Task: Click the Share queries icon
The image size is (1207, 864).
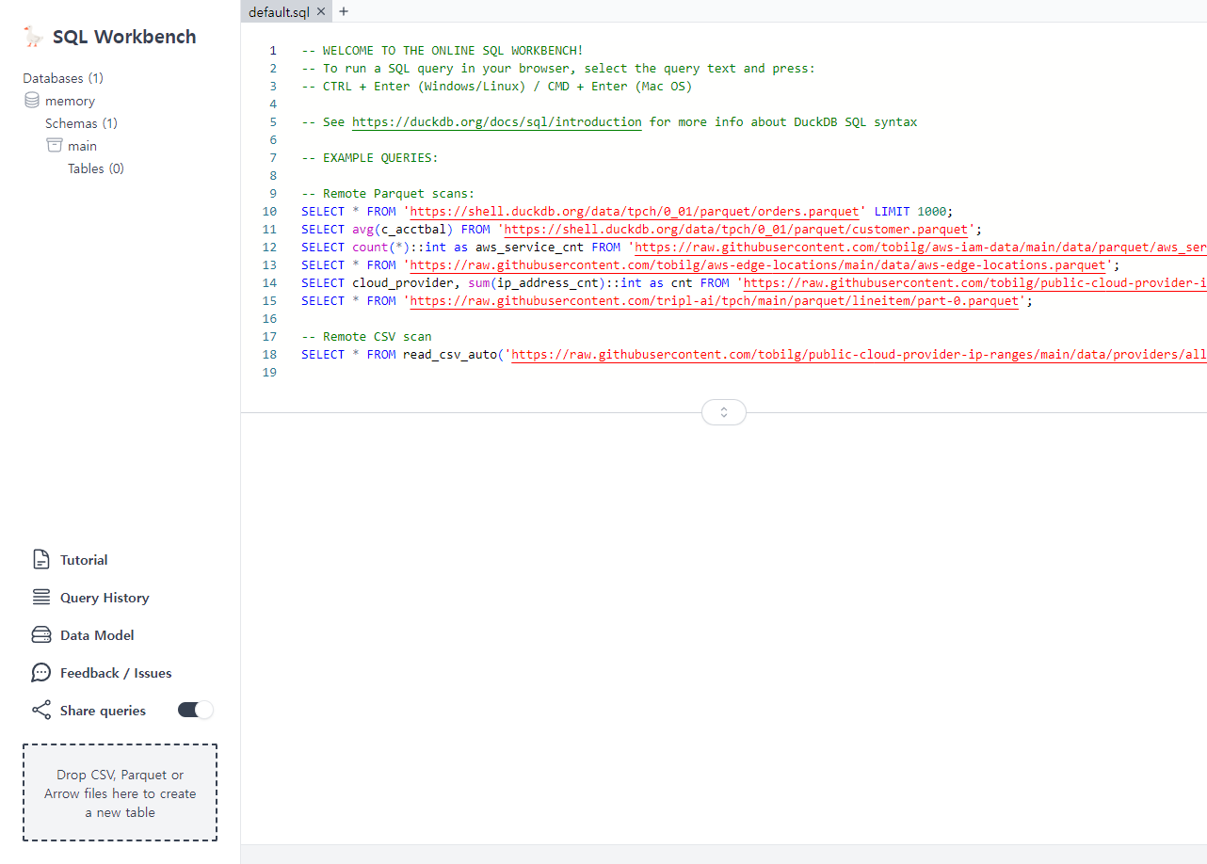Action: click(40, 711)
